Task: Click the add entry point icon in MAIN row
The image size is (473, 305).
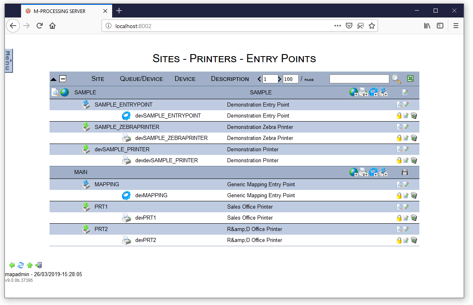Action: point(383,172)
